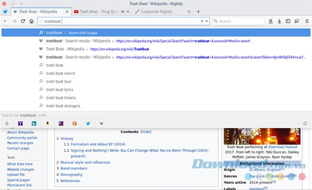Search with Bing one-off engine icon
The image size is (312, 190).
point(34,123)
